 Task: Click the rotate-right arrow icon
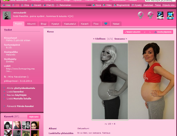click(x=150, y=32)
